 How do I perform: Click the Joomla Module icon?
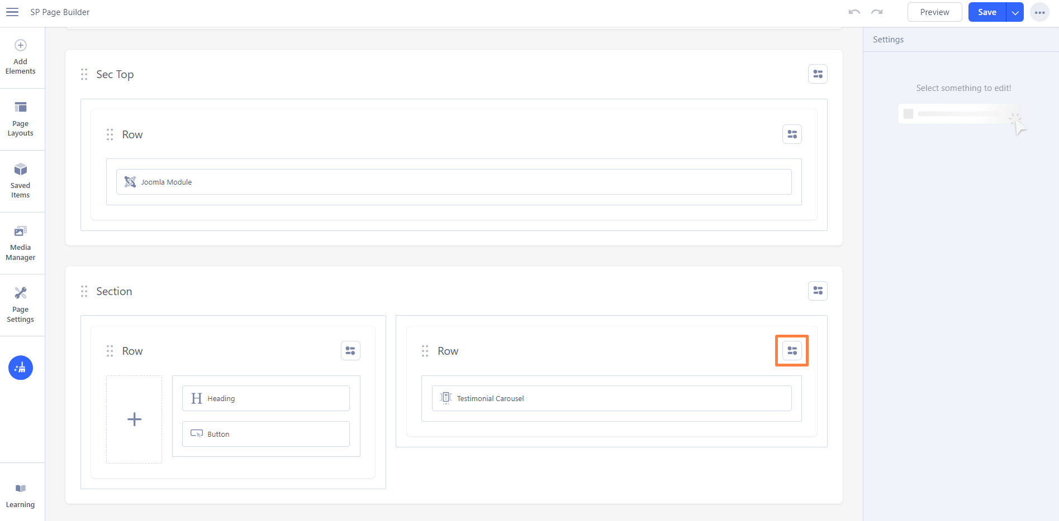[130, 182]
